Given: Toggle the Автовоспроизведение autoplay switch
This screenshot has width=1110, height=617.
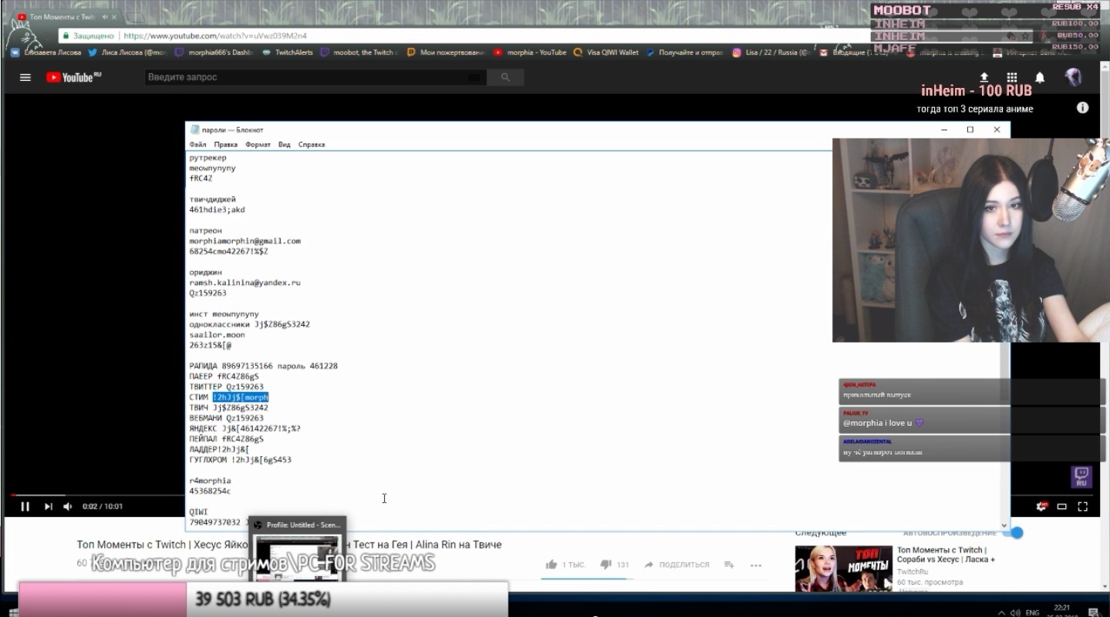Looking at the screenshot, I should (1015, 533).
